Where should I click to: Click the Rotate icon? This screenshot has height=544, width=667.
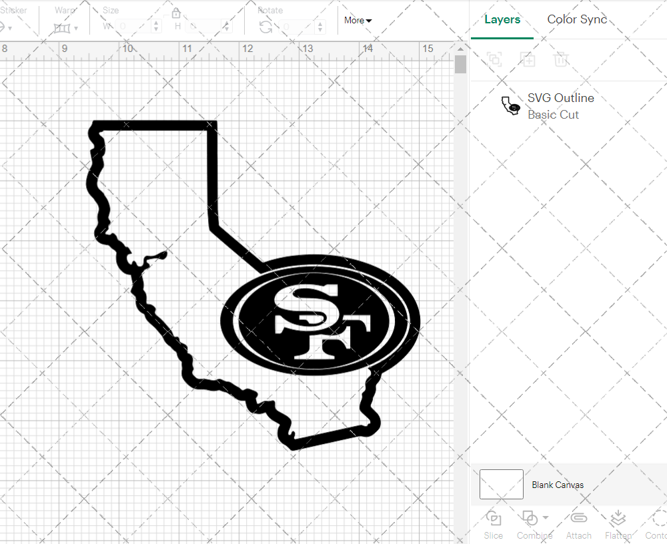[266, 27]
